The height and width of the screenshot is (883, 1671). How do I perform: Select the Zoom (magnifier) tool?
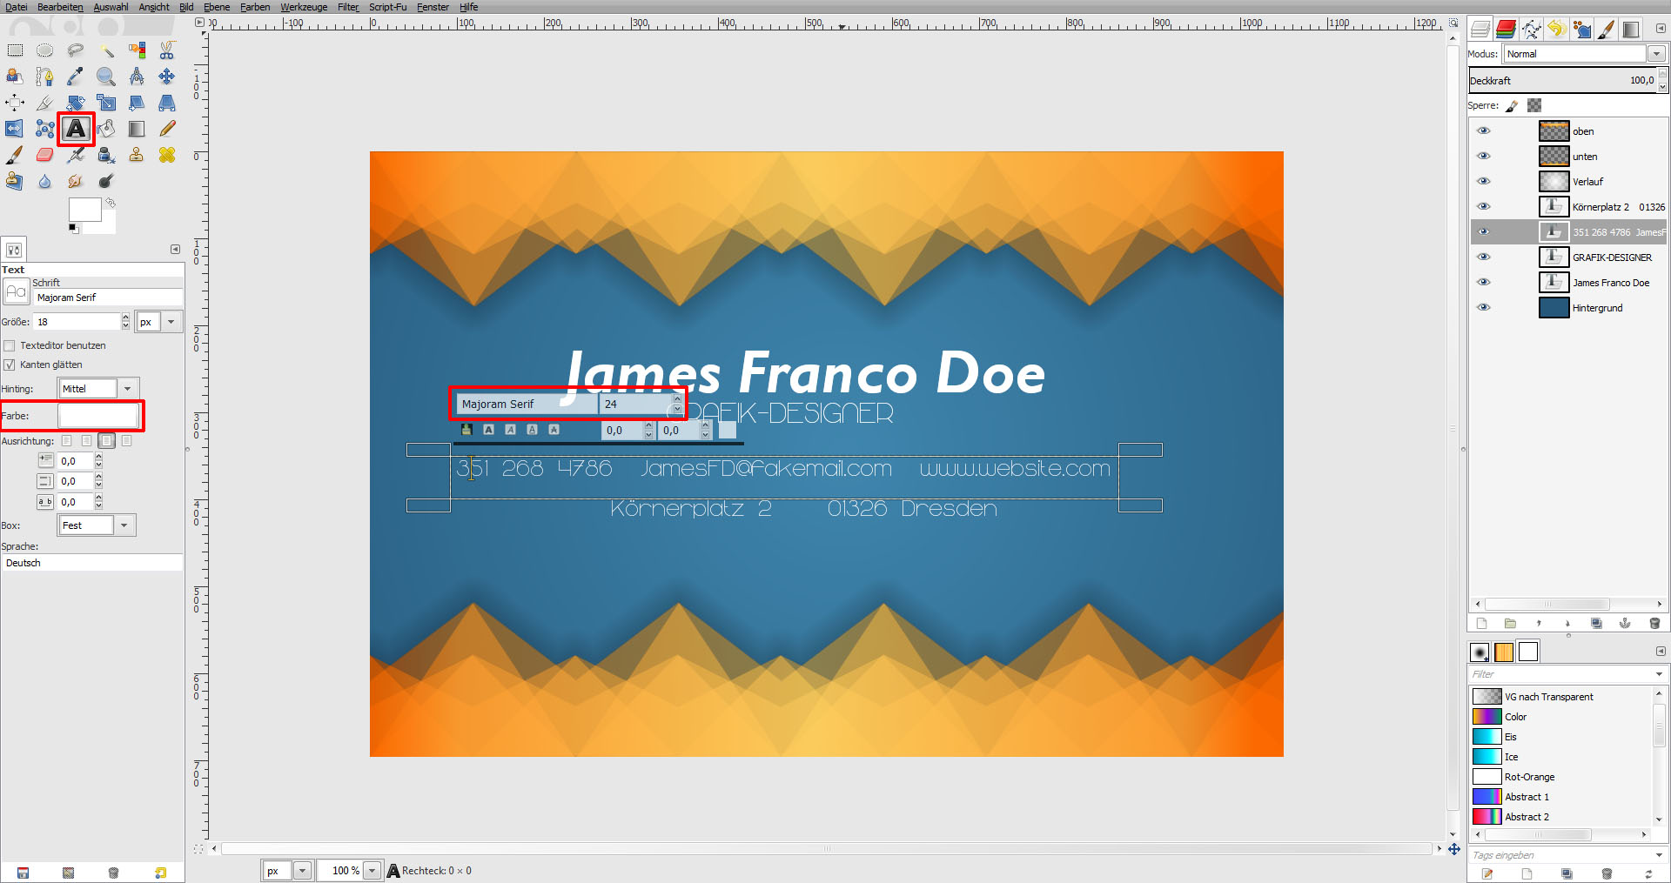point(104,77)
